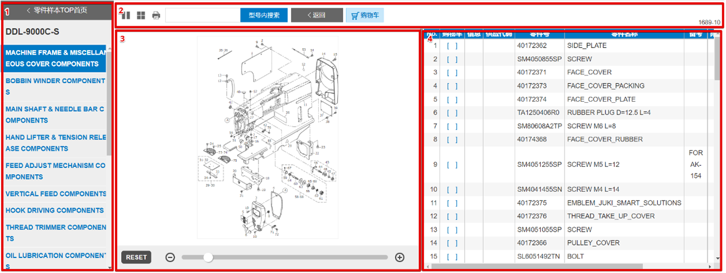This screenshot has height=273, width=726.
Task: Zoom out diagram with minus icon
Action: pos(170,257)
